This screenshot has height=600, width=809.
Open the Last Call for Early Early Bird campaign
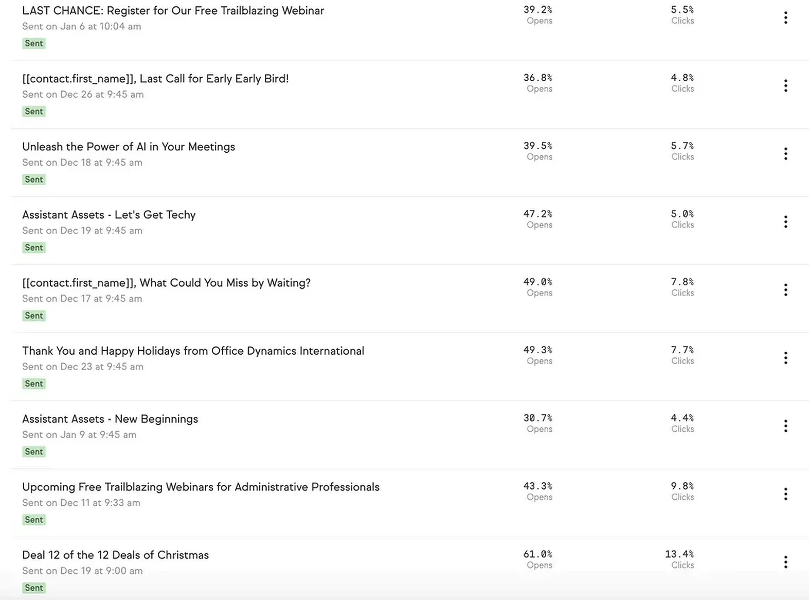[x=155, y=79]
